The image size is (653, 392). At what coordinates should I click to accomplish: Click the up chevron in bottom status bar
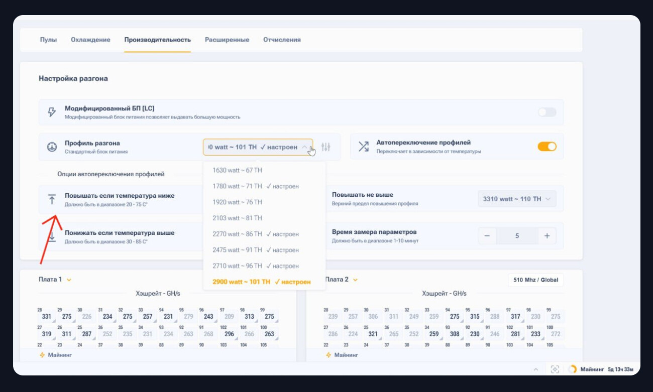coord(536,369)
